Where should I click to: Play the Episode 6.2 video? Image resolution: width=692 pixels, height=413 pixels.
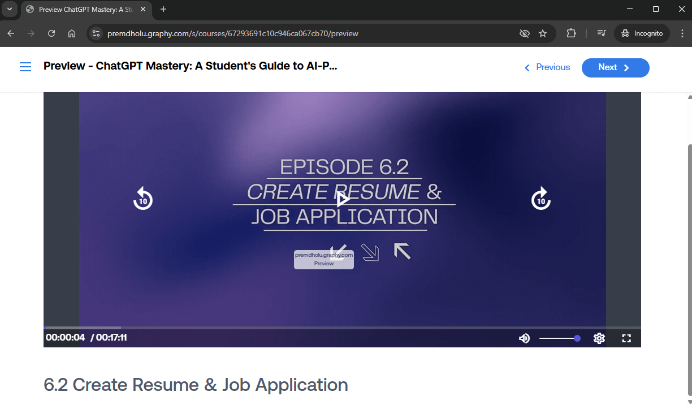click(343, 199)
